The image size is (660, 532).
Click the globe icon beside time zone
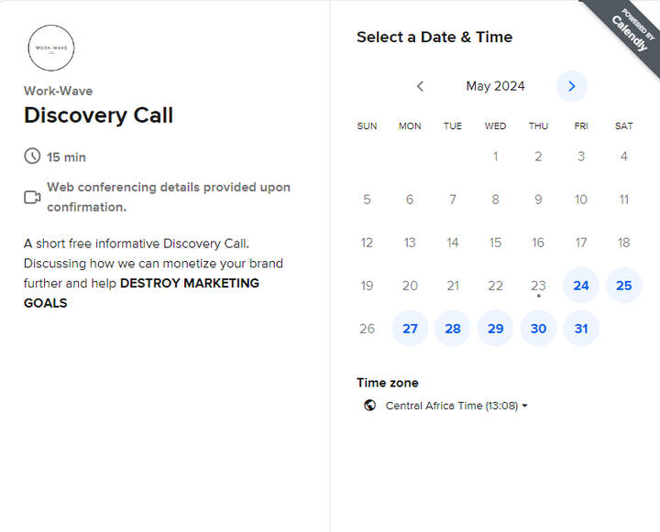(369, 406)
